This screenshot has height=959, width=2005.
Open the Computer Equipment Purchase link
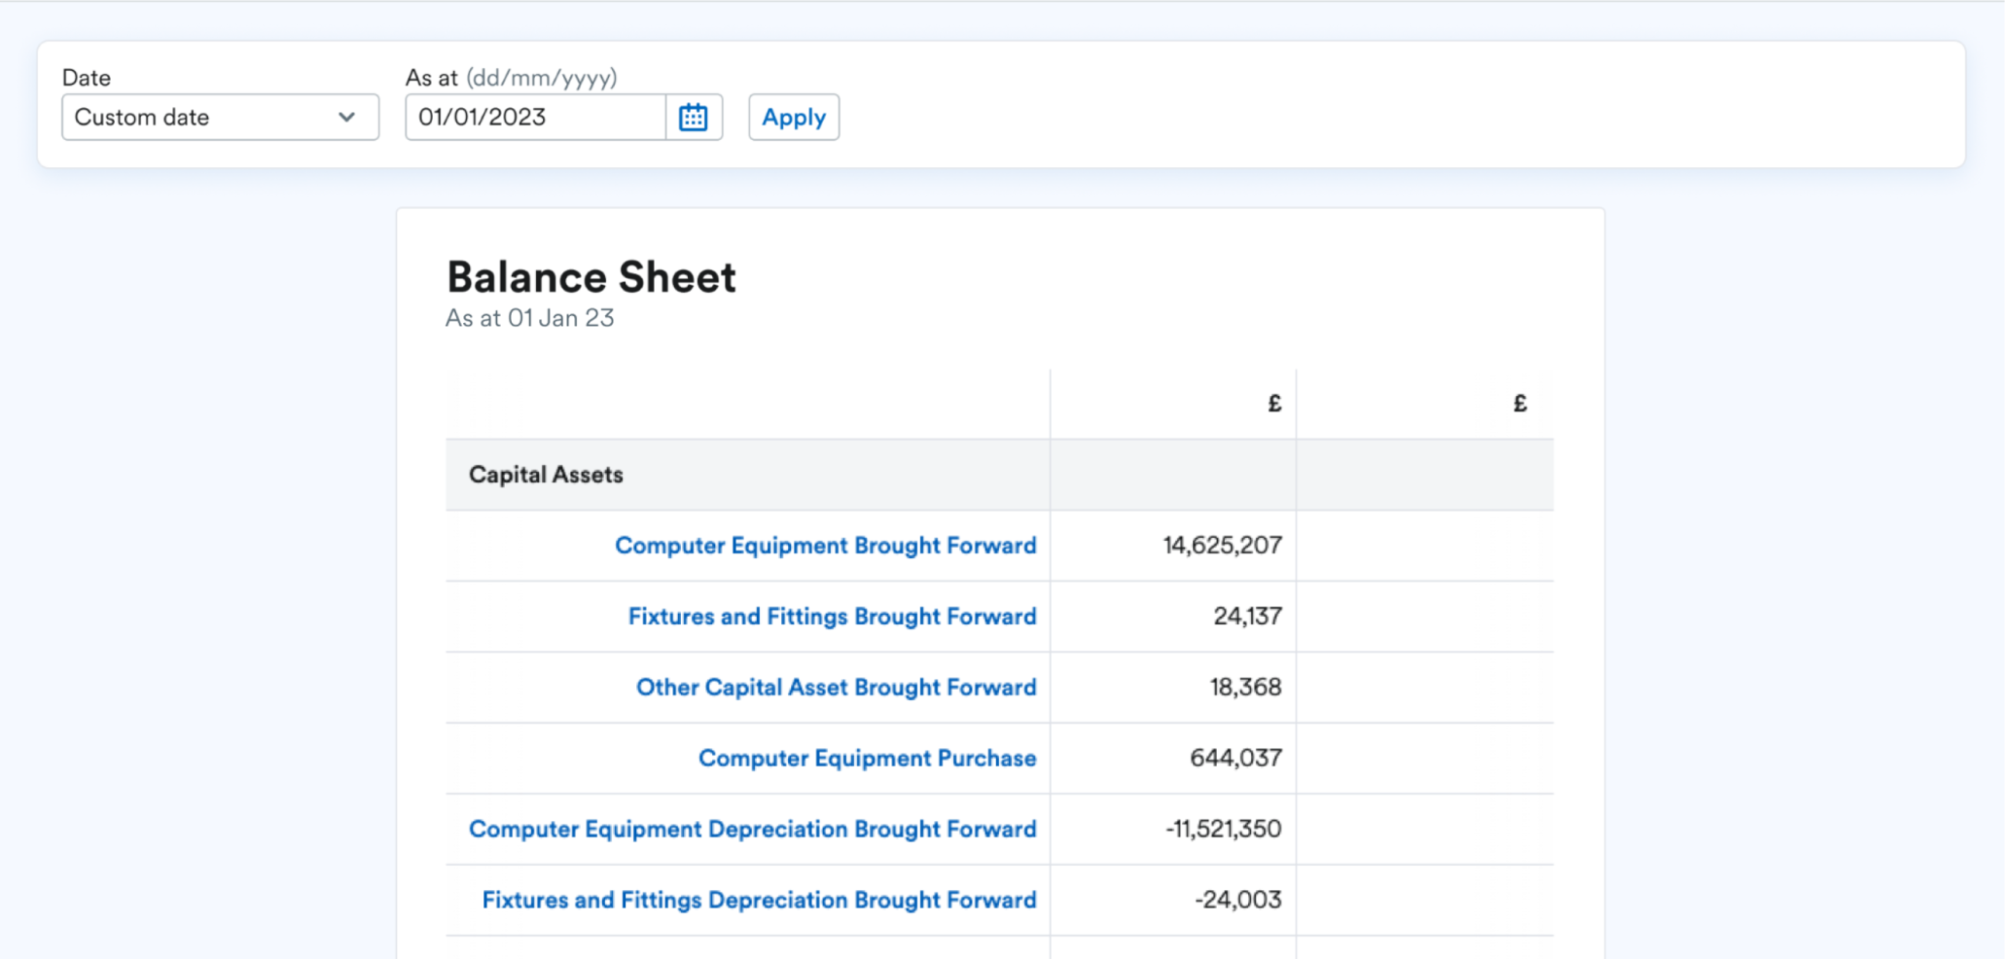pyautogui.click(x=867, y=759)
